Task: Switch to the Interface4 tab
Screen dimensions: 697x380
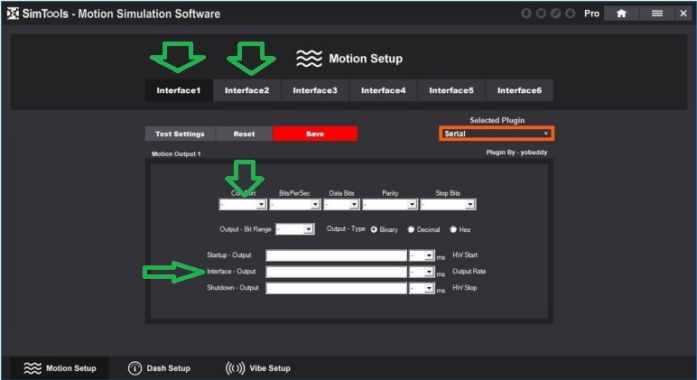Action: 383,90
